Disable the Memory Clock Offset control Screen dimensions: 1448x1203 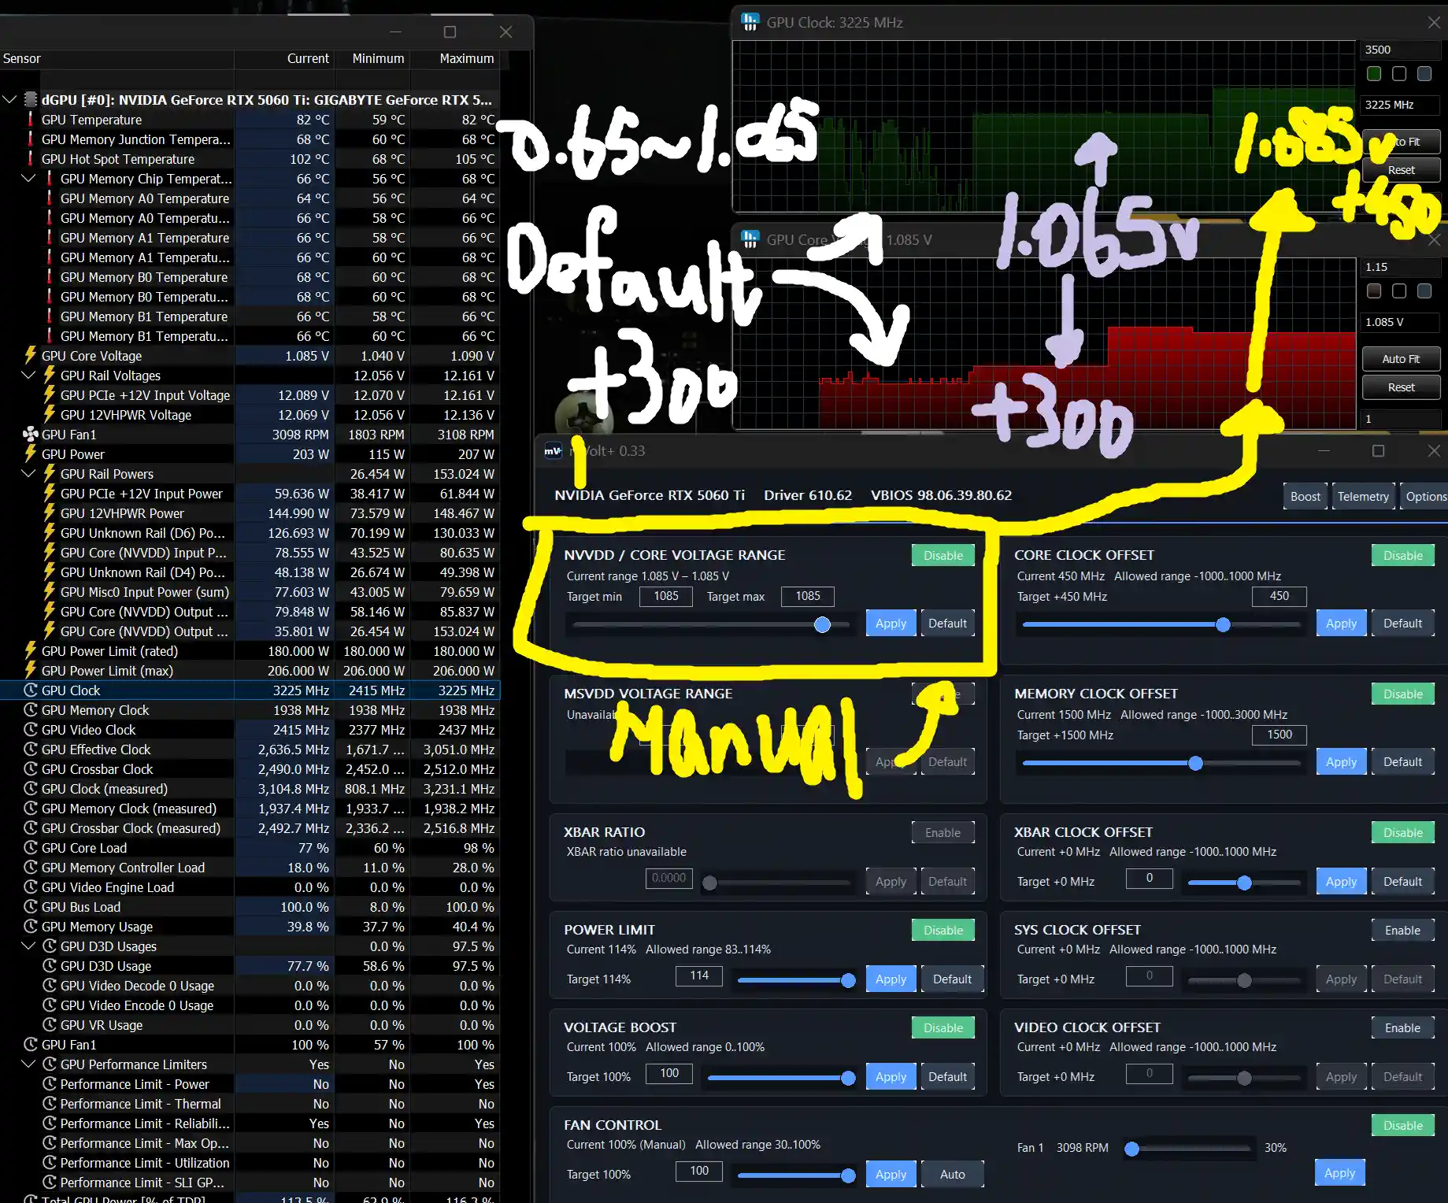pyautogui.click(x=1403, y=694)
